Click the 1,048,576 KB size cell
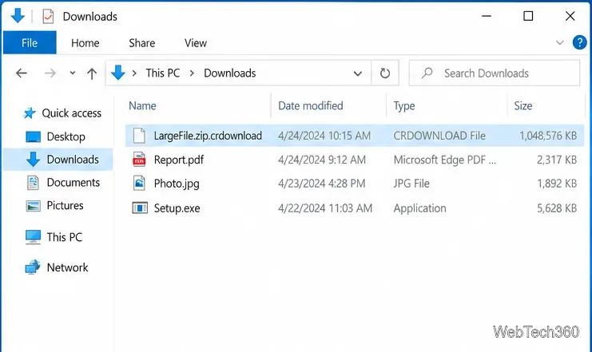This screenshot has width=592, height=352. (x=548, y=136)
